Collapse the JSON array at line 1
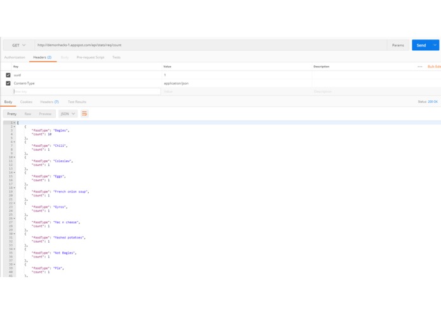The width and height of the screenshot is (441, 314). (x=15, y=123)
